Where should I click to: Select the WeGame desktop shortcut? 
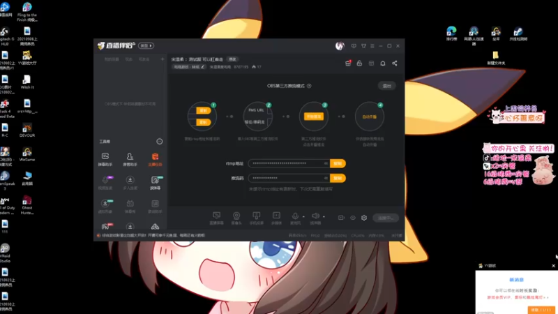point(27,155)
